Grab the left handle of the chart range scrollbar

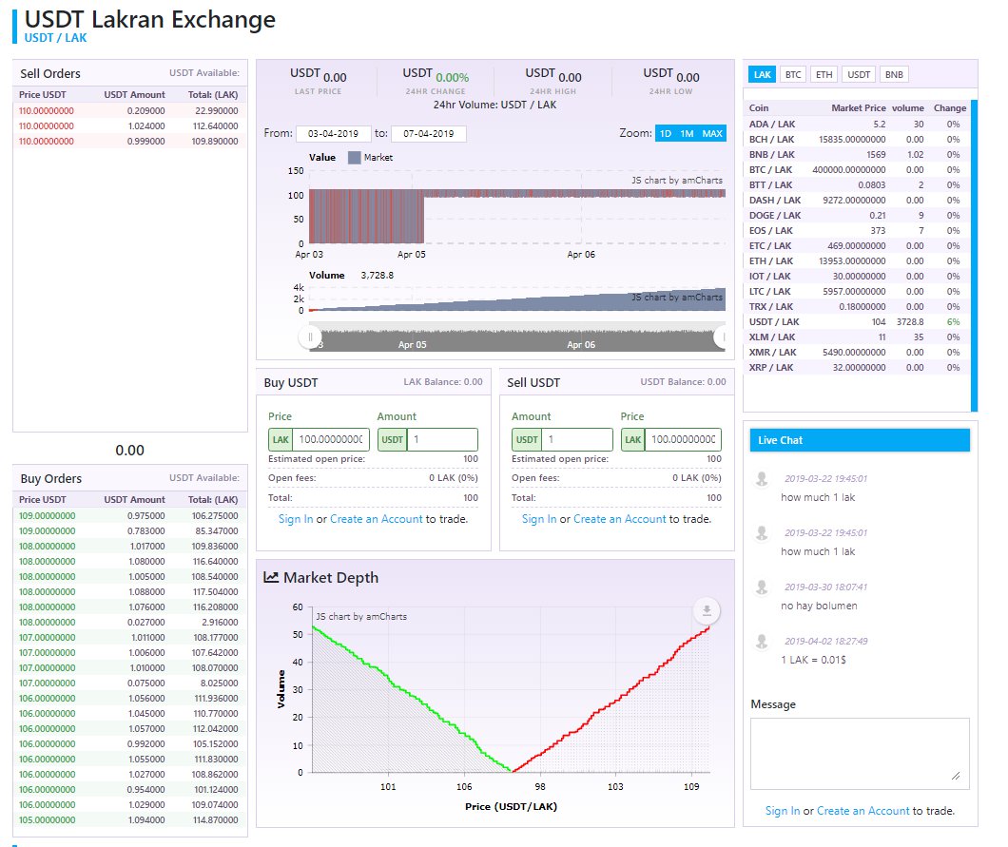[310, 337]
